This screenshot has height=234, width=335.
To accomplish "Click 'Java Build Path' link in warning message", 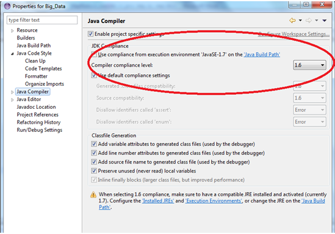I will (x=313, y=201).
